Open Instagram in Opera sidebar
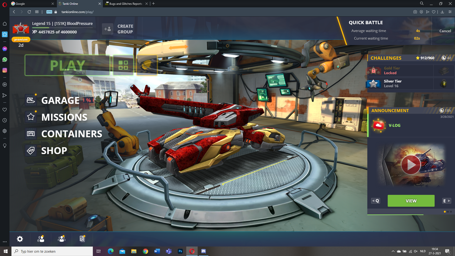This screenshot has width=455, height=256. [x=5, y=70]
